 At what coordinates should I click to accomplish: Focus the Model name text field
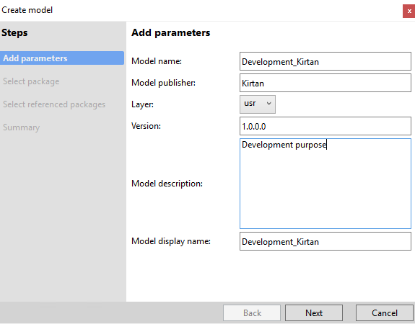pos(326,61)
